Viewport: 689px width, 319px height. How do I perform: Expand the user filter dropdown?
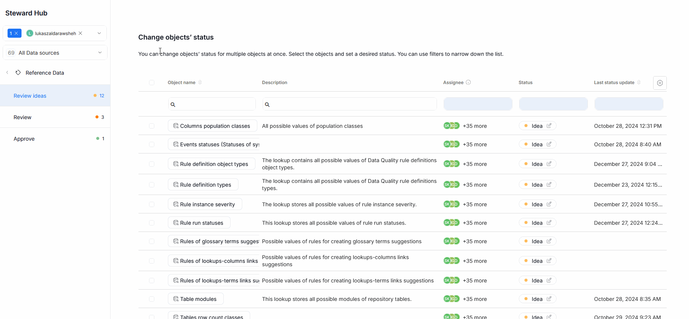coord(99,33)
